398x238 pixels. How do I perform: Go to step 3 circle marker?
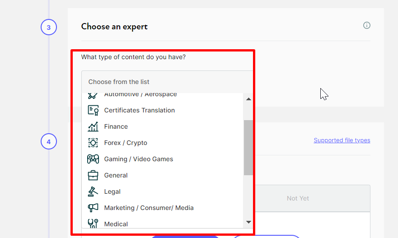tap(49, 27)
